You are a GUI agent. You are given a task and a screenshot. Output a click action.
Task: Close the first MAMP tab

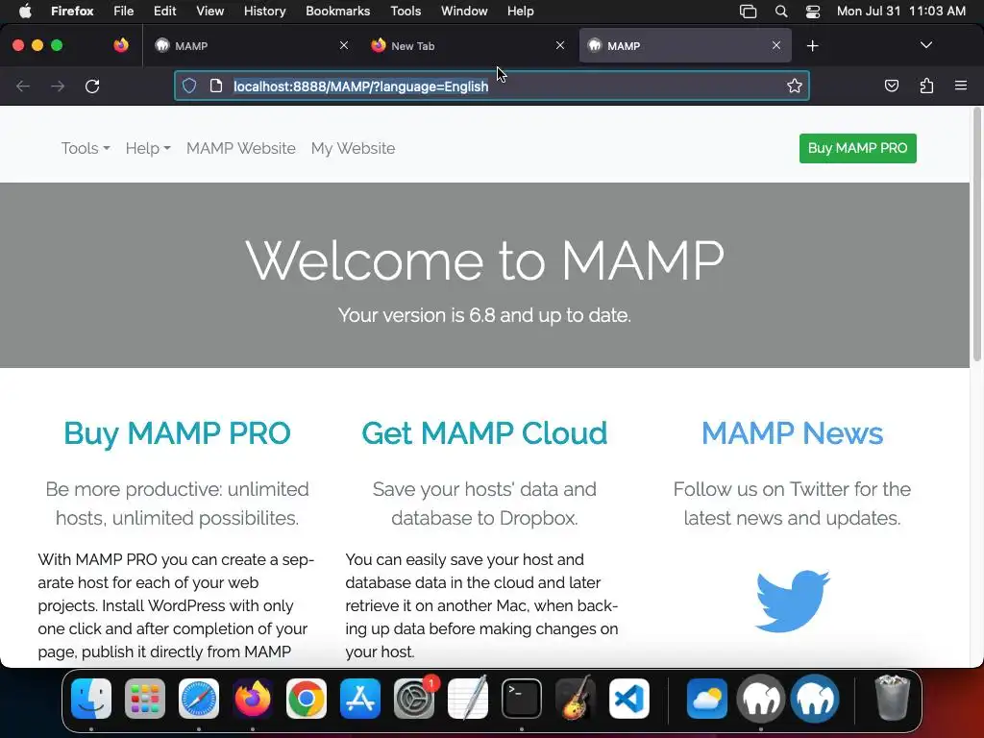pos(344,45)
